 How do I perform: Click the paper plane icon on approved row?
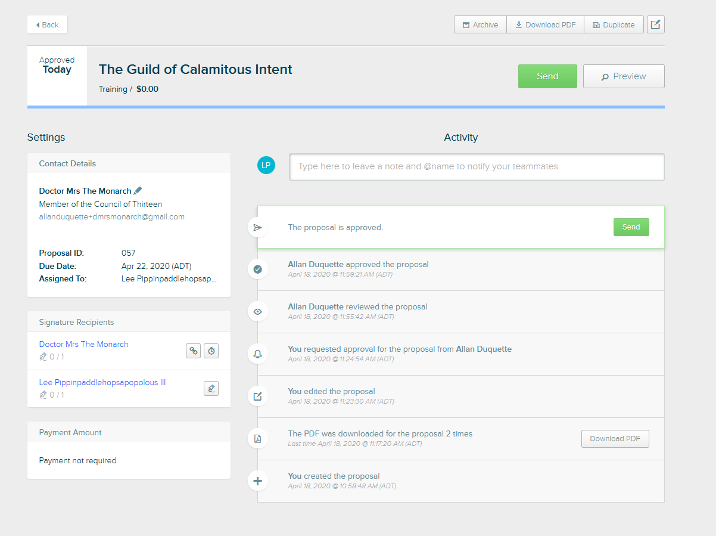[257, 227]
